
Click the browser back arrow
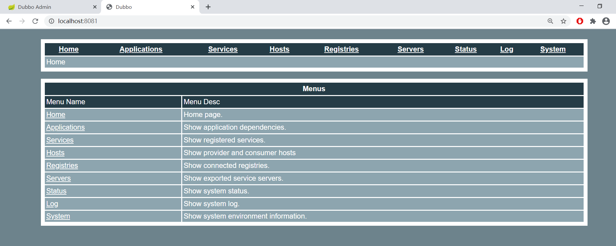9,21
